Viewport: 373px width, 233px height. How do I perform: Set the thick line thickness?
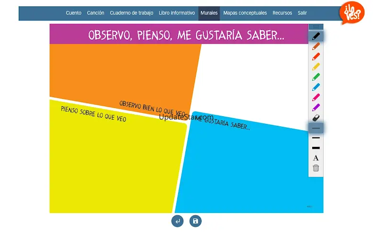point(316,148)
